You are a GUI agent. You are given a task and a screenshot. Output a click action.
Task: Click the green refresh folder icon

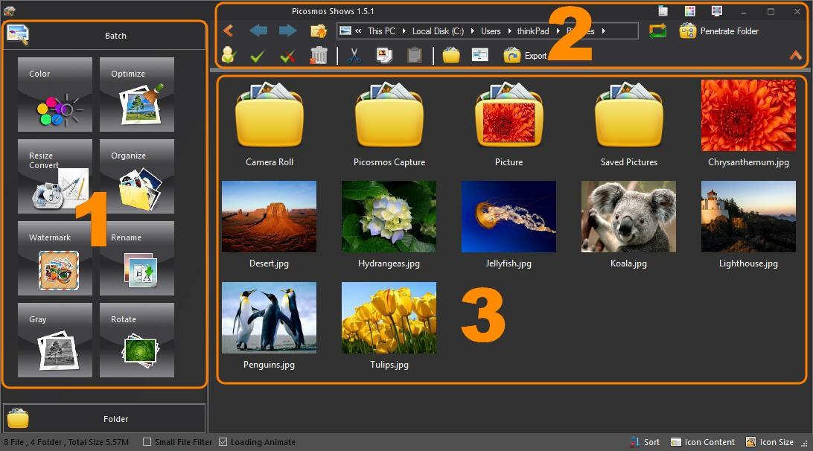click(657, 31)
